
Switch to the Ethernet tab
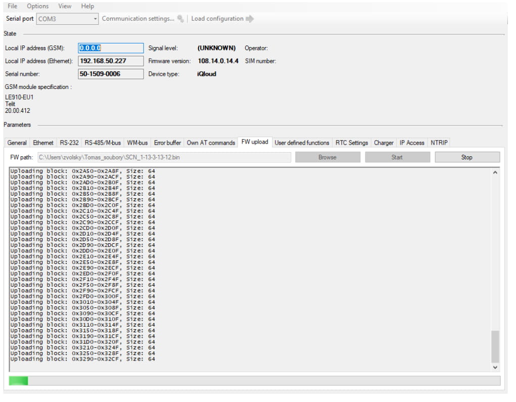pyautogui.click(x=43, y=143)
